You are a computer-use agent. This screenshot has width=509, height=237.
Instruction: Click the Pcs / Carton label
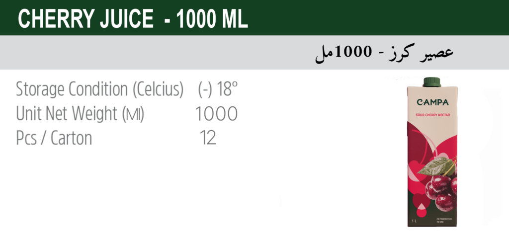pos(54,138)
